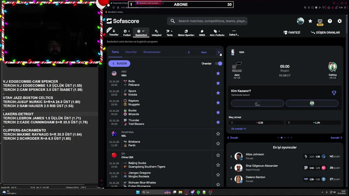Open the Voleybol sport tab

click(157, 33)
